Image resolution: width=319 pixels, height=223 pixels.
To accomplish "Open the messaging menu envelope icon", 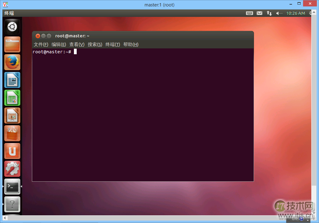I will (x=259, y=13).
